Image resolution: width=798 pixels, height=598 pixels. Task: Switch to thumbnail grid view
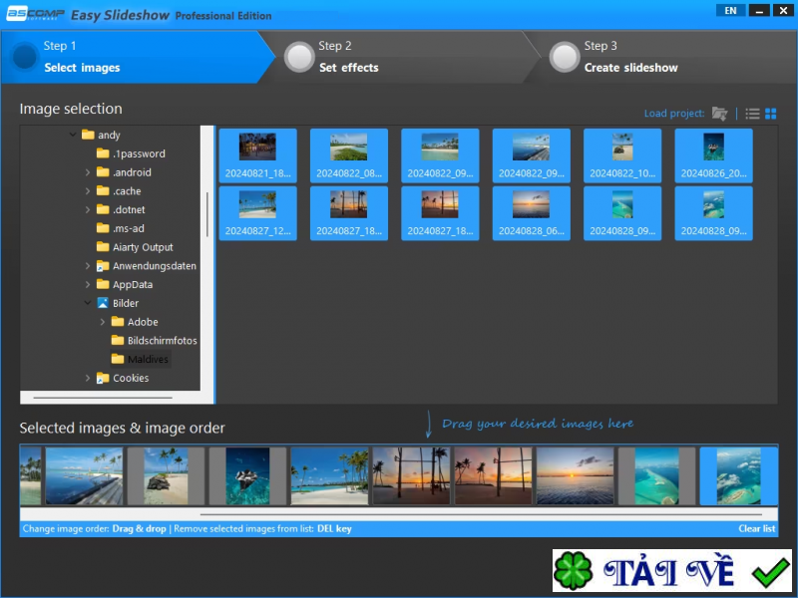pos(771,114)
